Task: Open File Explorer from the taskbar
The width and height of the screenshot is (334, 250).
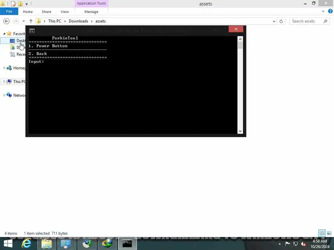Action: pyautogui.click(x=47, y=243)
